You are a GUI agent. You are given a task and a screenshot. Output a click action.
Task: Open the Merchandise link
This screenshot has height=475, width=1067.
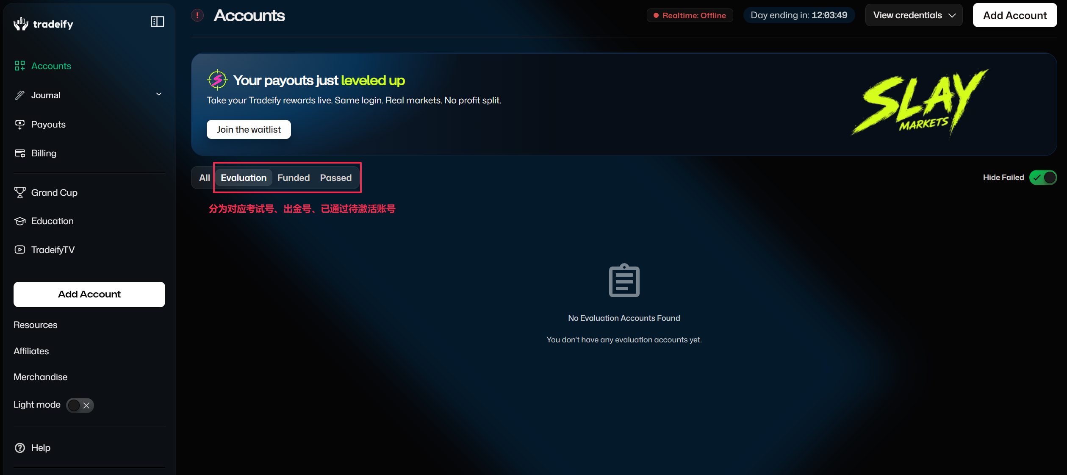41,377
